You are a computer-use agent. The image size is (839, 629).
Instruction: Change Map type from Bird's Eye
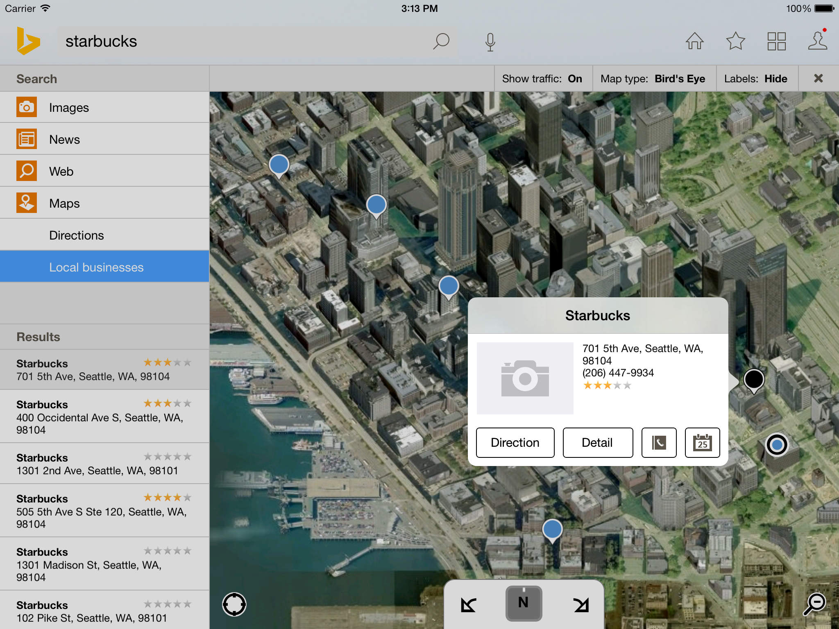[654, 79]
